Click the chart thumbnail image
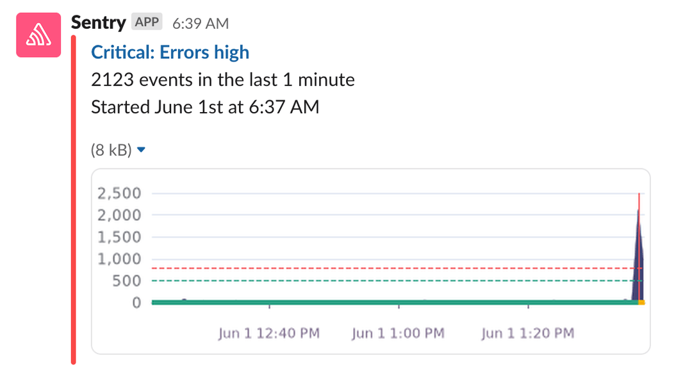Image resolution: width=692 pixels, height=376 pixels. (x=370, y=261)
